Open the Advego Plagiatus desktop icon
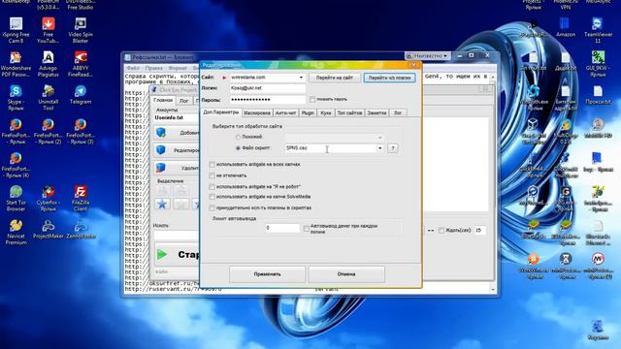This screenshot has width=621, height=349. coord(48,64)
